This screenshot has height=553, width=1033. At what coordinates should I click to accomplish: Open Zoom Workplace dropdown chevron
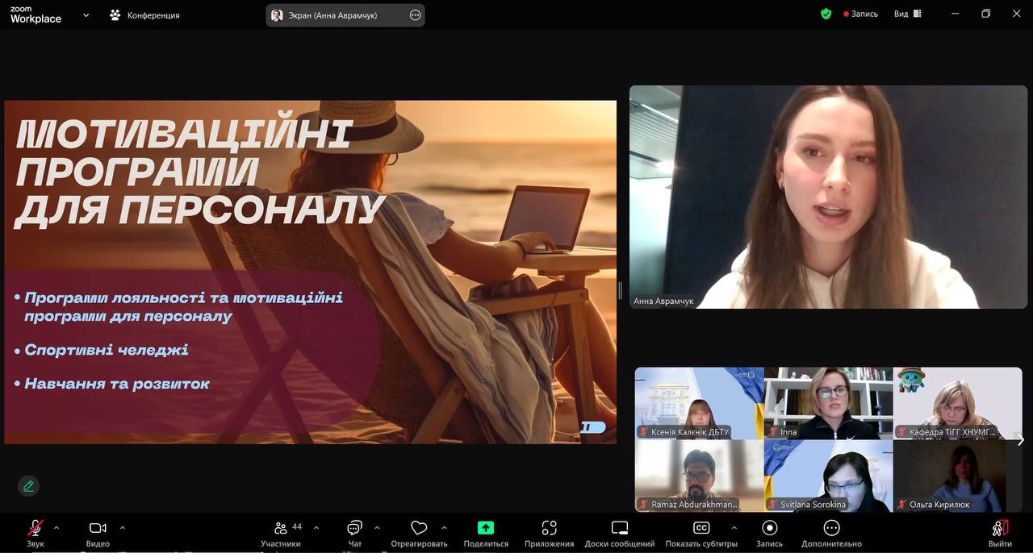tap(86, 15)
